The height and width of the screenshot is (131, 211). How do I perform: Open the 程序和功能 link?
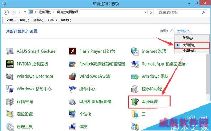click(x=152, y=89)
